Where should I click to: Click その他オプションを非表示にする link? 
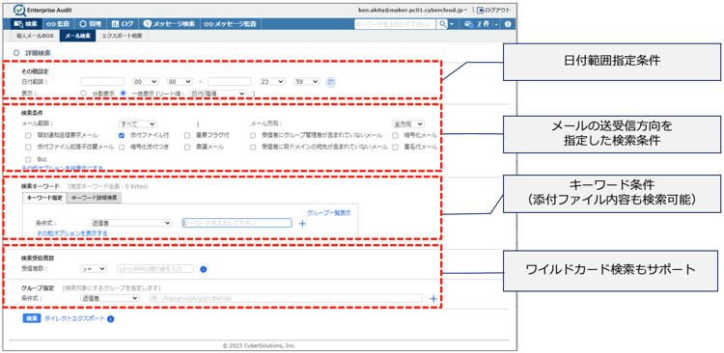click(x=63, y=168)
